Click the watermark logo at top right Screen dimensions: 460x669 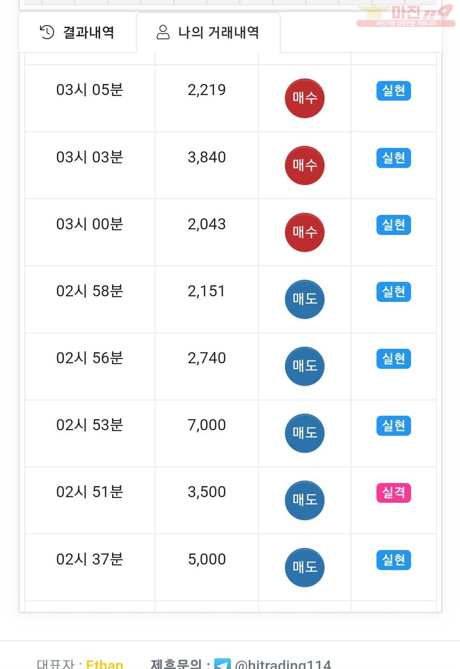point(405,16)
